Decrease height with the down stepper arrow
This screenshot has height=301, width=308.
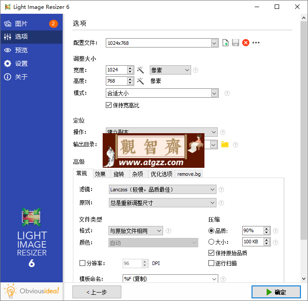pyautogui.click(x=130, y=83)
